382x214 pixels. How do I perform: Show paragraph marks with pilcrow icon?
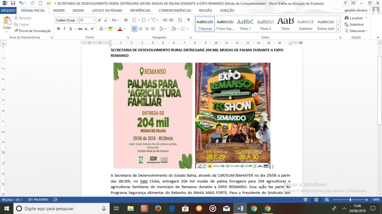coord(188,20)
